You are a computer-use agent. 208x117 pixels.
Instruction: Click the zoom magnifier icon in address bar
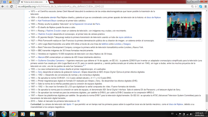pos(192,6)
